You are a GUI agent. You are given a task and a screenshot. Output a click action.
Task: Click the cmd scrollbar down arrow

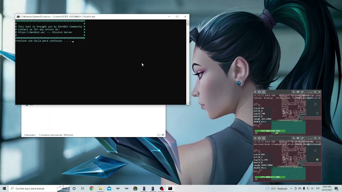tap(188, 103)
